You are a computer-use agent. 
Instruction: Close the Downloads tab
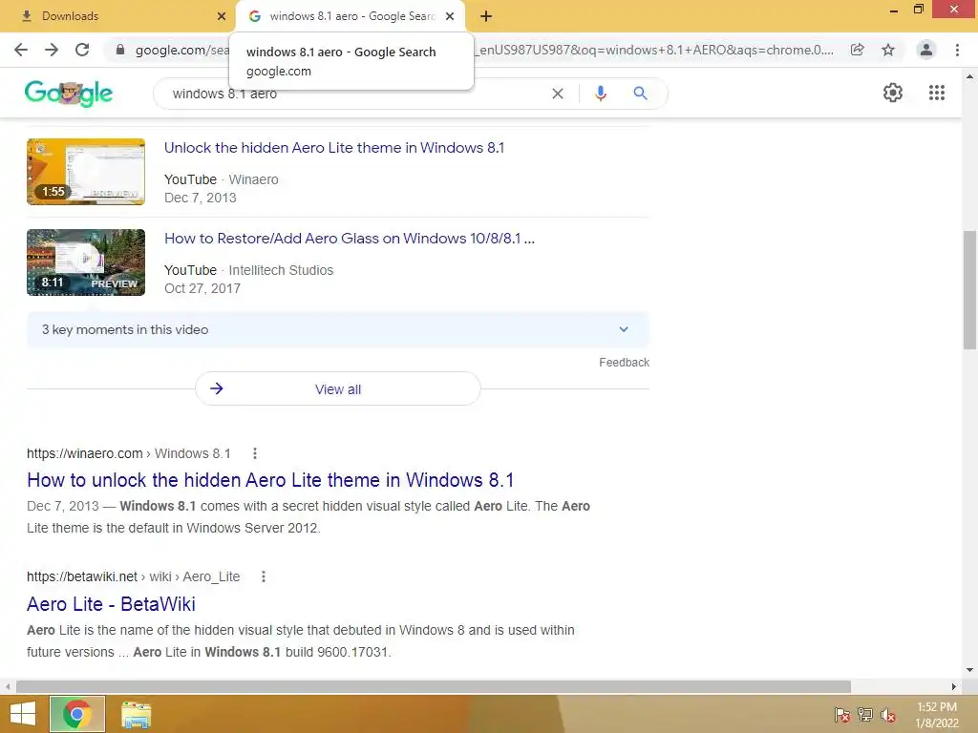click(x=222, y=16)
